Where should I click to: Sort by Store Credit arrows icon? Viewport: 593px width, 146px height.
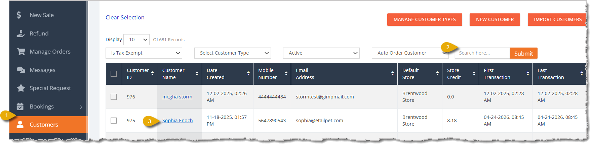(474, 73)
